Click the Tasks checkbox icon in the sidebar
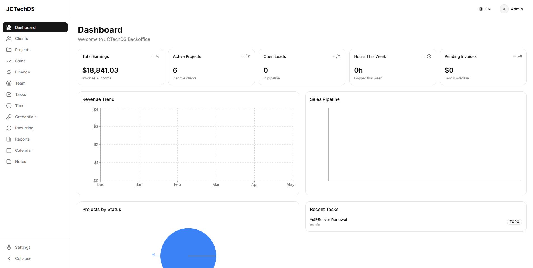This screenshot has height=268, width=533. coord(9,94)
